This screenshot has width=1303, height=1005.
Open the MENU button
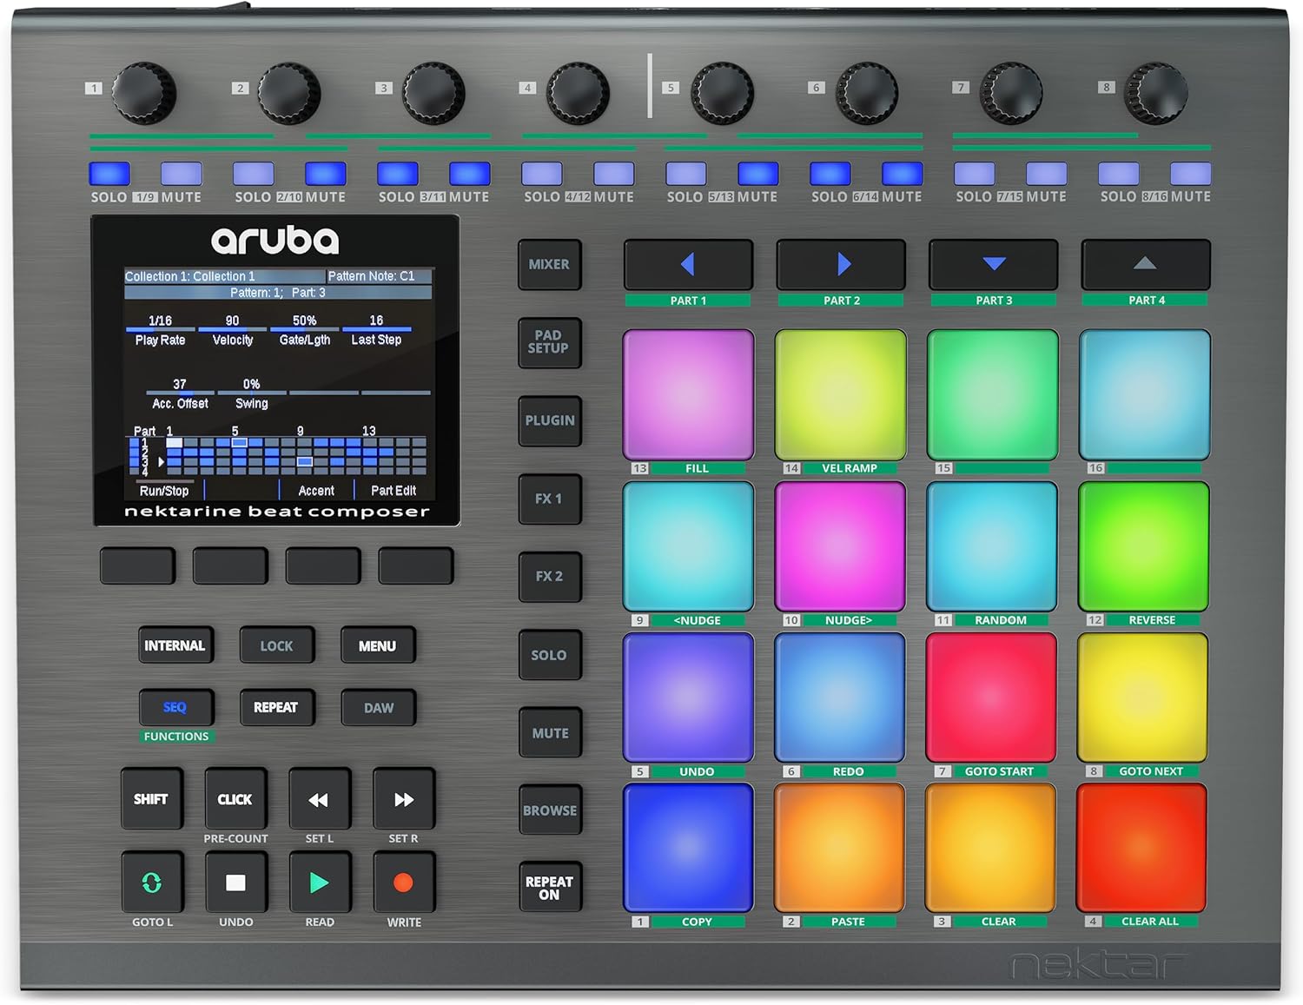(x=377, y=645)
